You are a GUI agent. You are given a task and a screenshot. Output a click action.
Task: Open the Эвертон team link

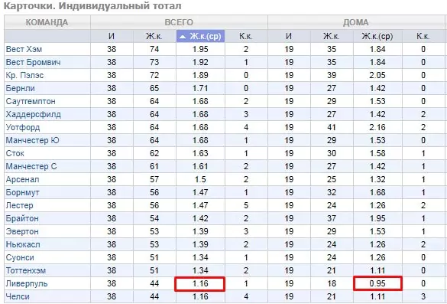coord(22,231)
